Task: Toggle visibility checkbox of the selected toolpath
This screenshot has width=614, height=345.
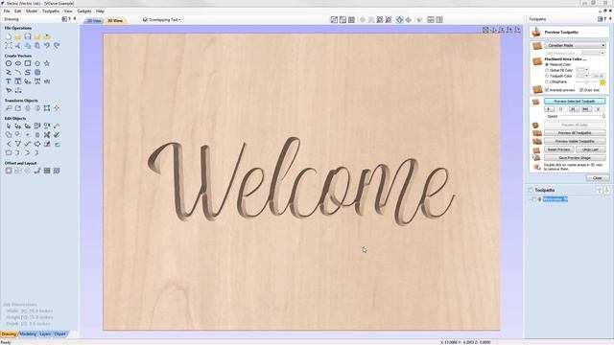Action: pyautogui.click(x=534, y=199)
